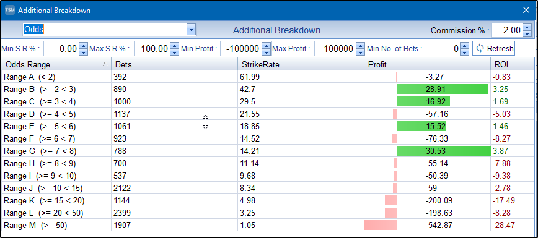This screenshot has width=538, height=238.
Task: Select row Range J (>= 10 < 15)
Action: click(268, 188)
